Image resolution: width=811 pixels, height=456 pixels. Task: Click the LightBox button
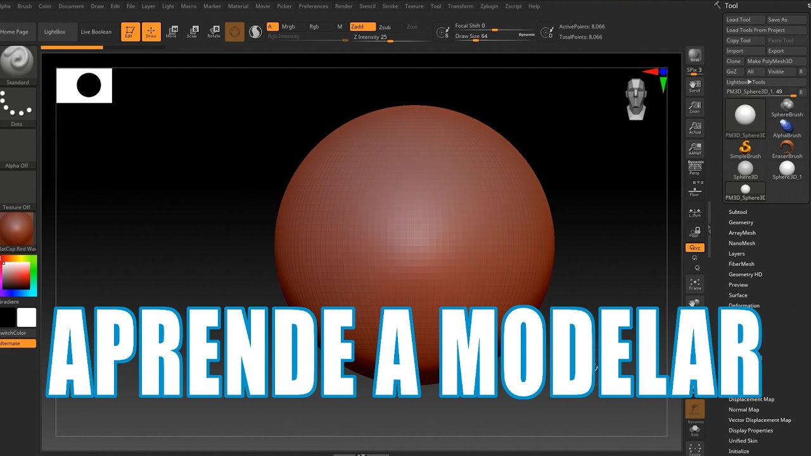(x=54, y=32)
